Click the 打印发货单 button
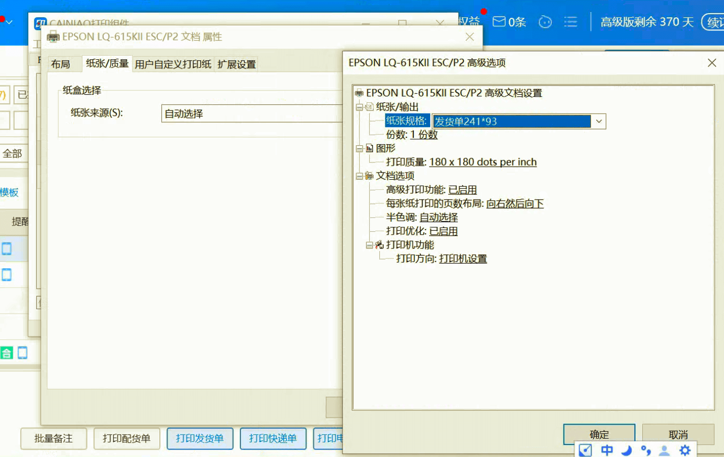Screen dimensions: 724x457 coord(200,439)
